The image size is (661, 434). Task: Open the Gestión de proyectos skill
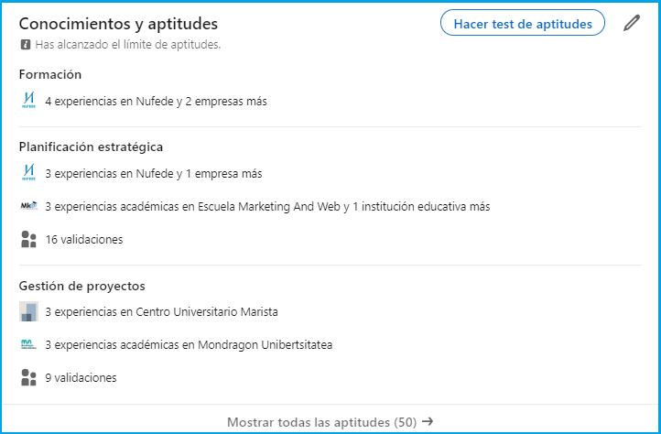tap(82, 286)
